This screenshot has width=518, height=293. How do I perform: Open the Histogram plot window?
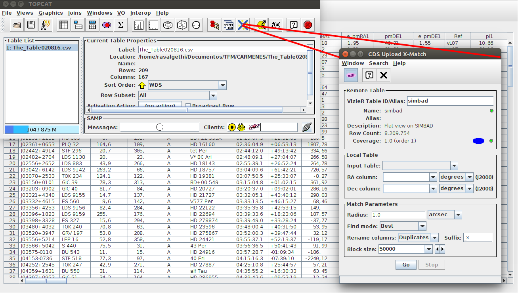[139, 25]
